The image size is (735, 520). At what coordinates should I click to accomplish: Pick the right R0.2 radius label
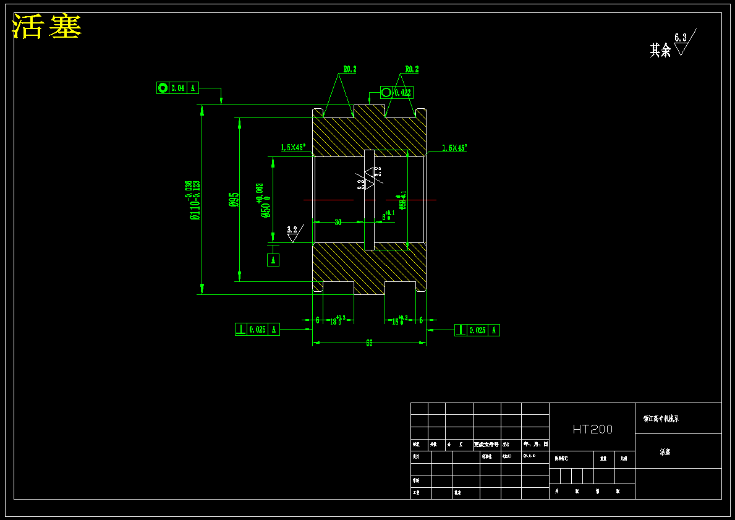[x=412, y=69]
